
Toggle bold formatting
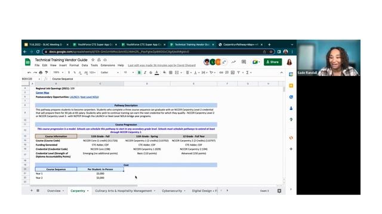click(139, 73)
